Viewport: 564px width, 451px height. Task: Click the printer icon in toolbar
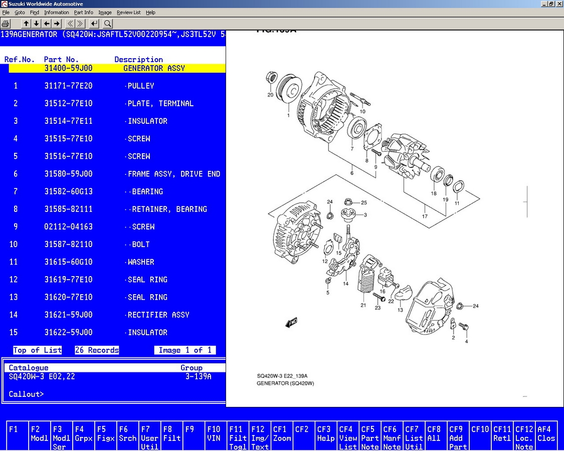pos(6,24)
